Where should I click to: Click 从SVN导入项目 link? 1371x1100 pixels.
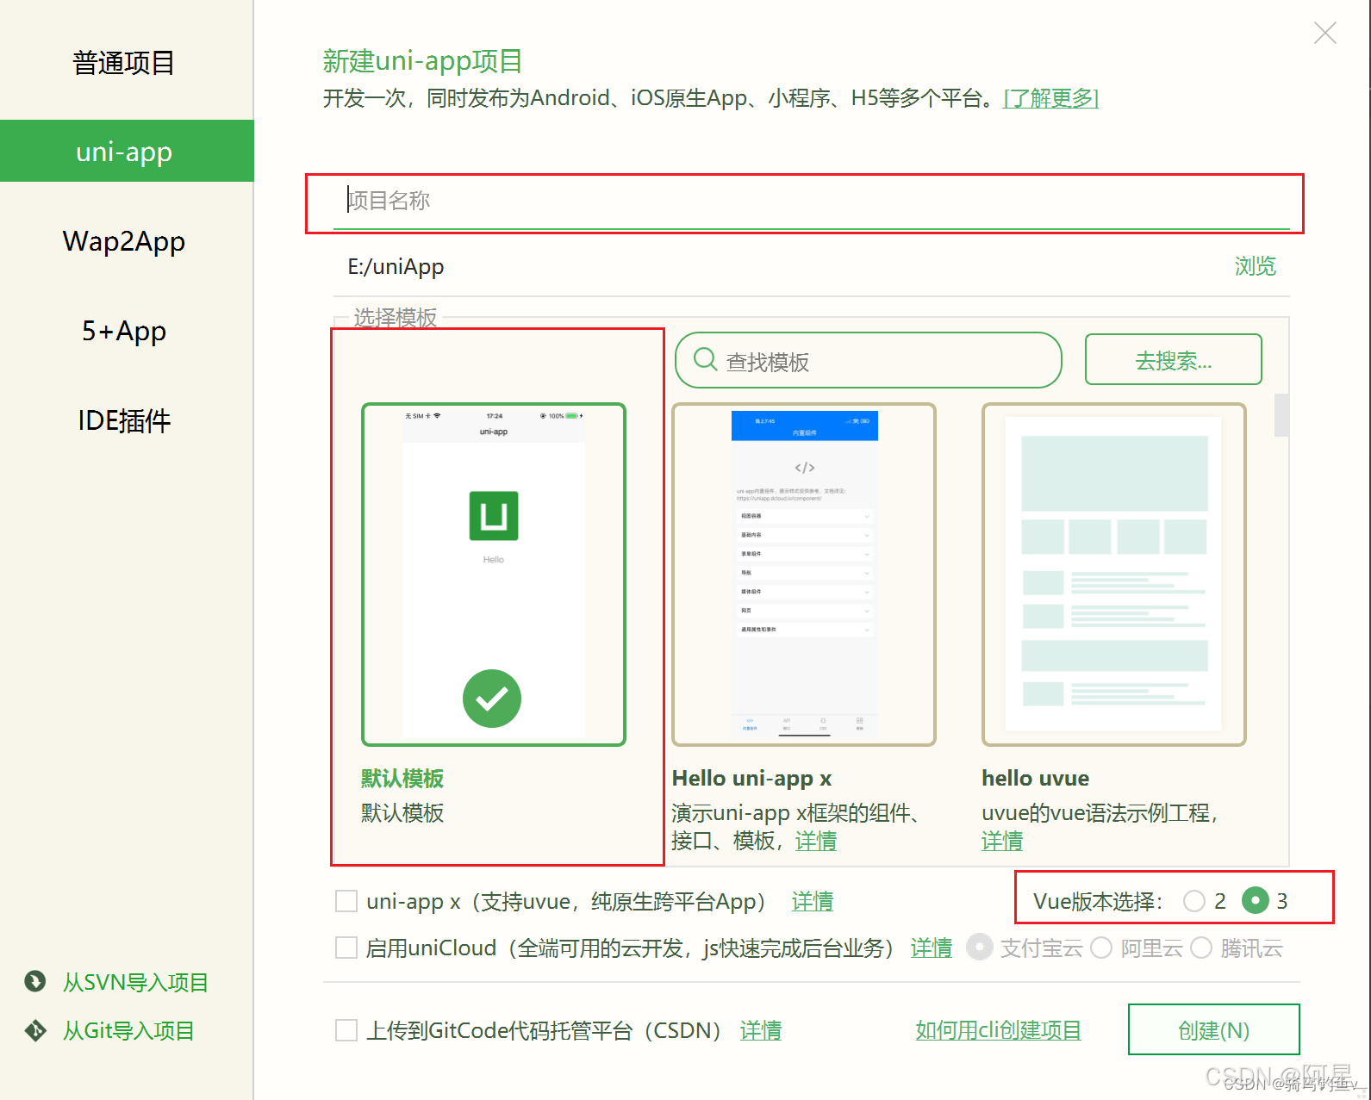135,982
